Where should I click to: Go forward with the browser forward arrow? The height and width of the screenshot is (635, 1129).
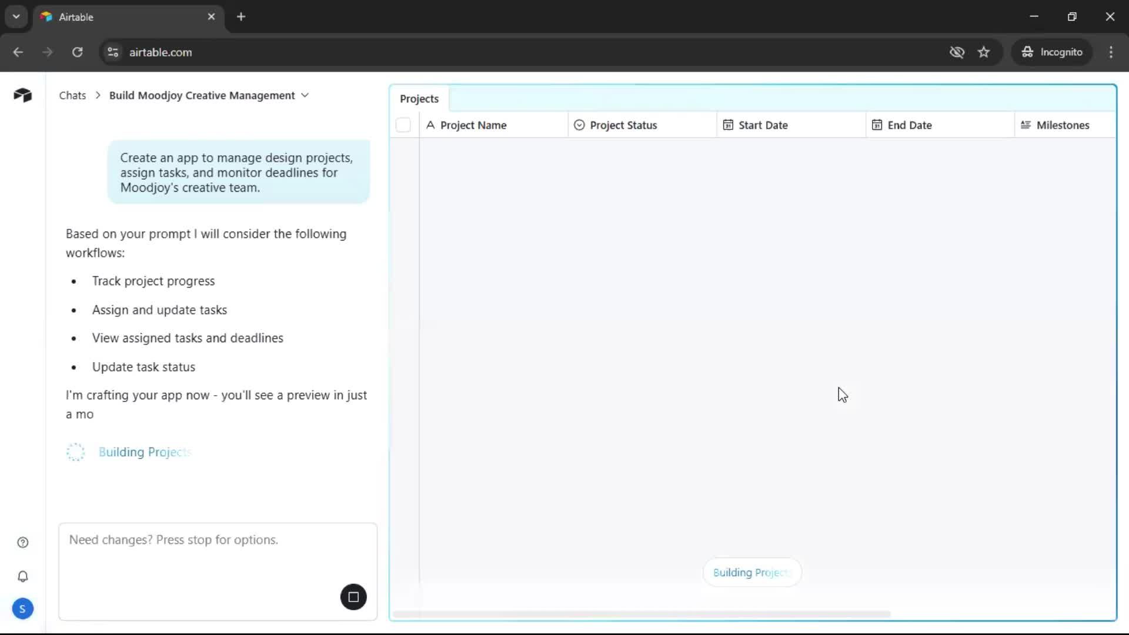(48, 52)
